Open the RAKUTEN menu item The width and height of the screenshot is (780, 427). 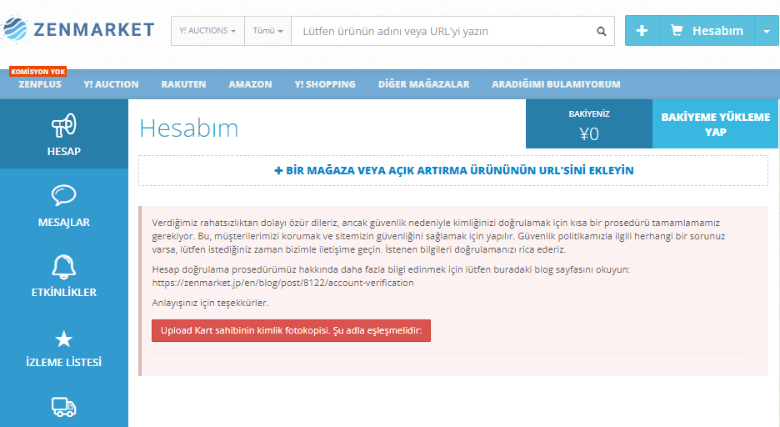pyautogui.click(x=183, y=84)
